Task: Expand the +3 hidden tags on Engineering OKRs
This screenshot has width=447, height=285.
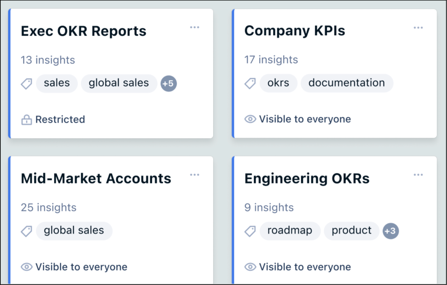Action: (390, 231)
